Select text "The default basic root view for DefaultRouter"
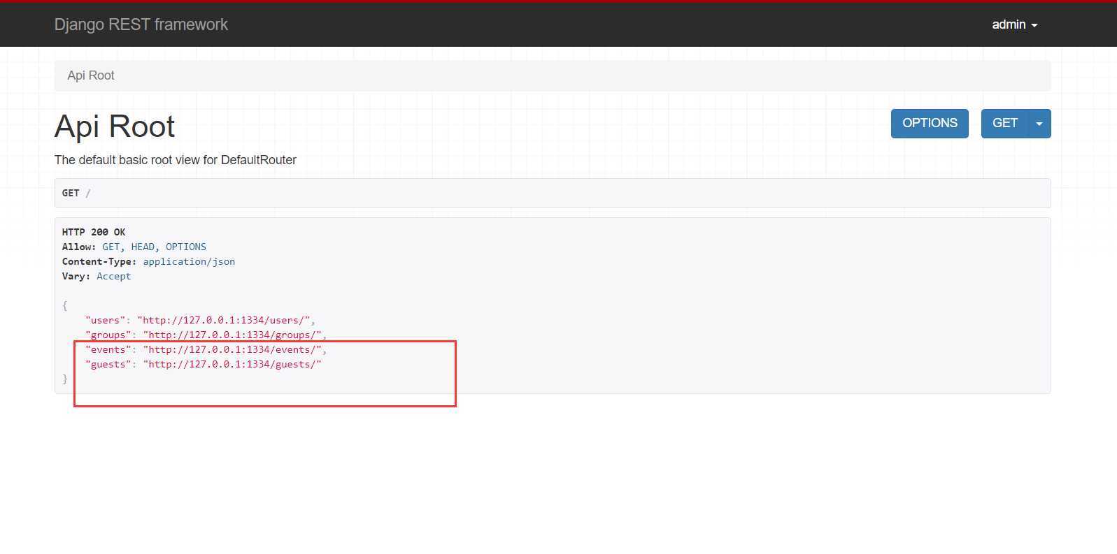The image size is (1117, 554). [x=176, y=160]
